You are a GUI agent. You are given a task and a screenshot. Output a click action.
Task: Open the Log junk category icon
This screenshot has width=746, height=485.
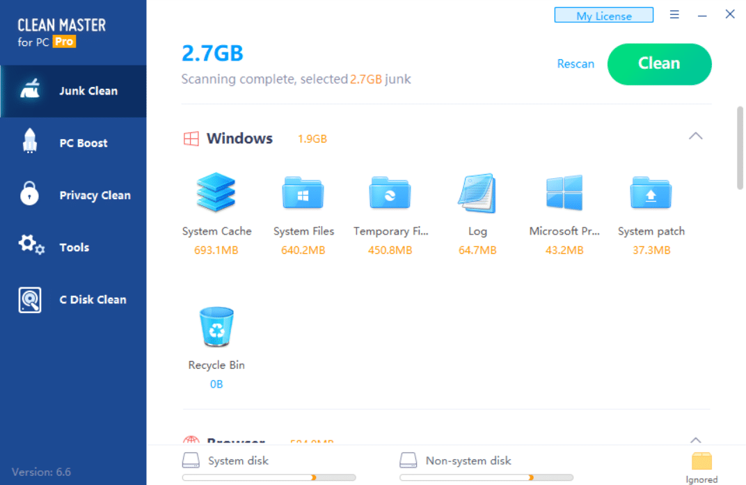coord(477,193)
